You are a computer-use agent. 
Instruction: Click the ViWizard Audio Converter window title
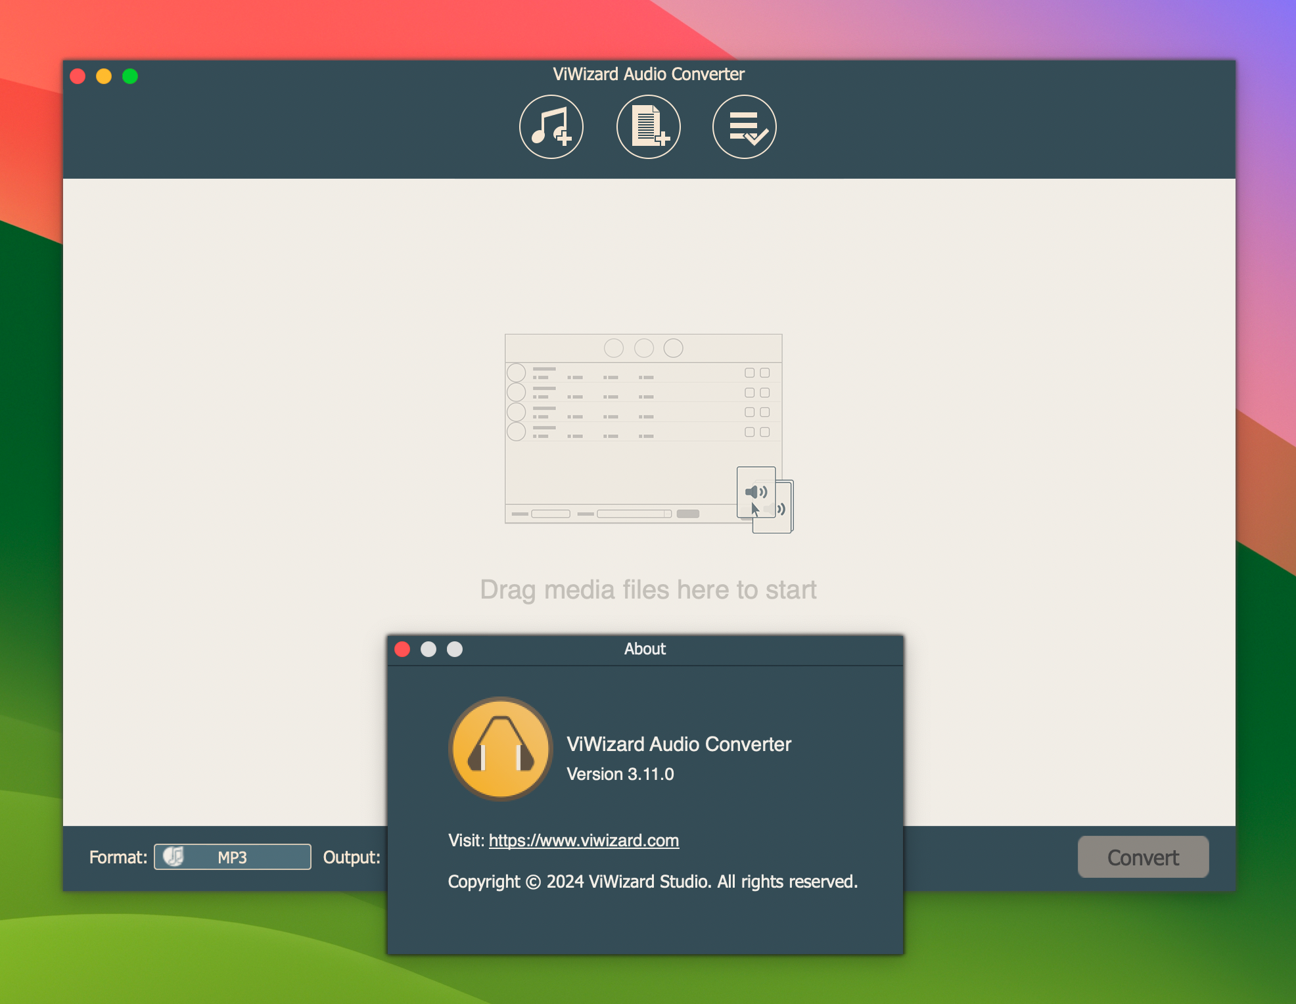pyautogui.click(x=648, y=74)
